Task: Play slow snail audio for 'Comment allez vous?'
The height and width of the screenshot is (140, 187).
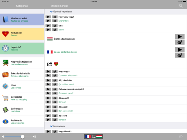Action: tap(55, 75)
